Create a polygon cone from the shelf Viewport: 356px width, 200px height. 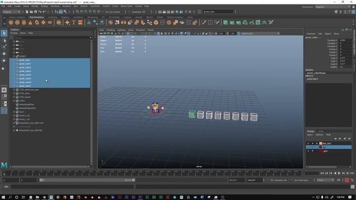click(31, 22)
